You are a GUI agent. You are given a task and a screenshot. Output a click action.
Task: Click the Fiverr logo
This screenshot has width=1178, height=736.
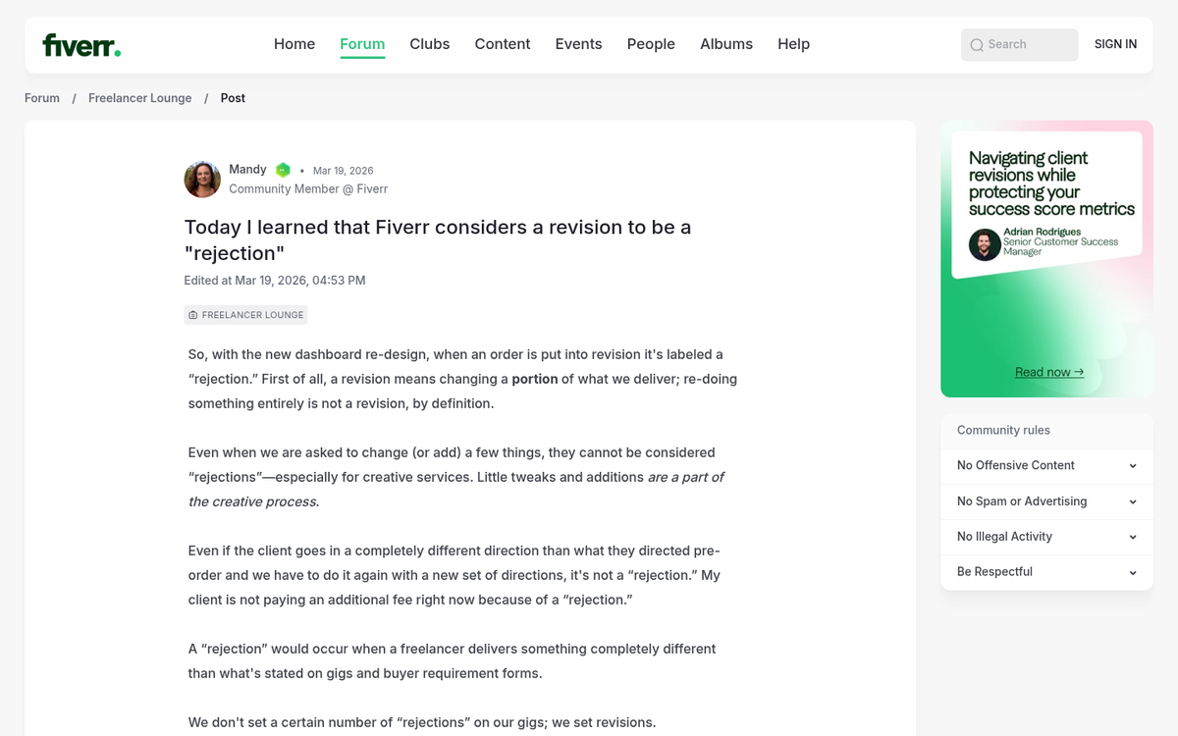81,44
